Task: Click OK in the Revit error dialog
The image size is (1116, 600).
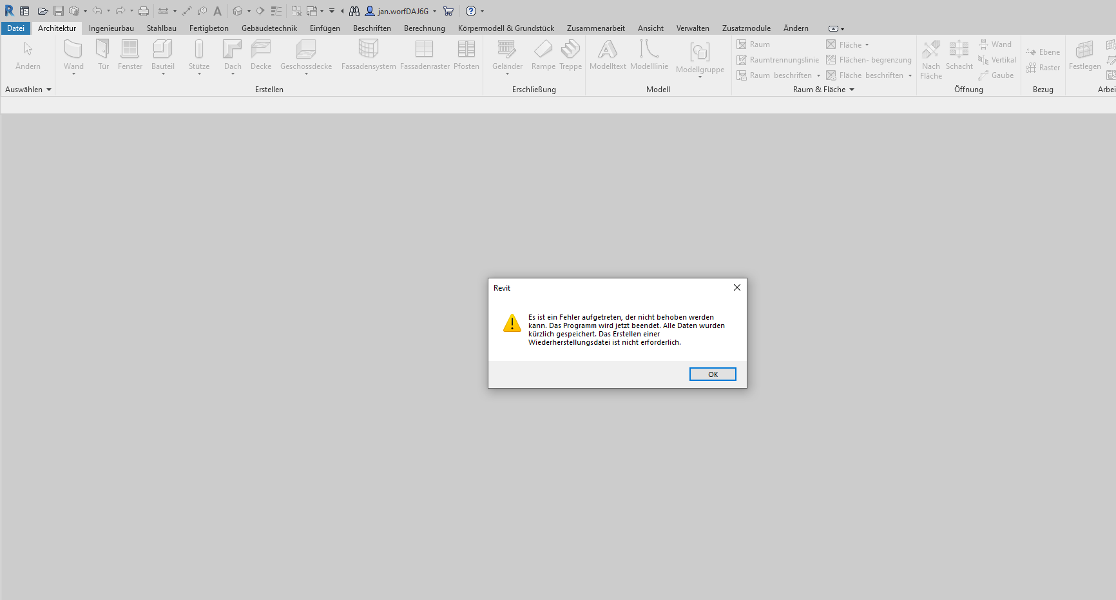Action: coord(713,374)
